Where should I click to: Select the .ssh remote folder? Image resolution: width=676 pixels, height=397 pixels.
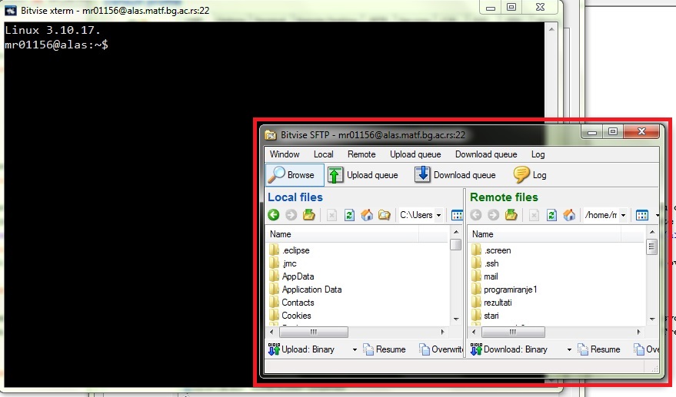[485, 263]
